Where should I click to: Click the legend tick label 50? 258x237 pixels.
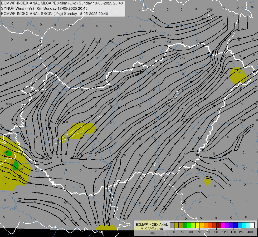199,232
